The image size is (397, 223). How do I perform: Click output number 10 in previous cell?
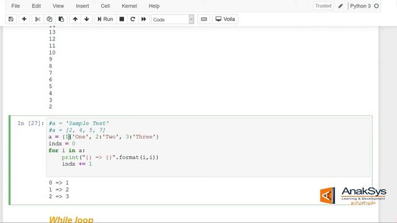52,53
